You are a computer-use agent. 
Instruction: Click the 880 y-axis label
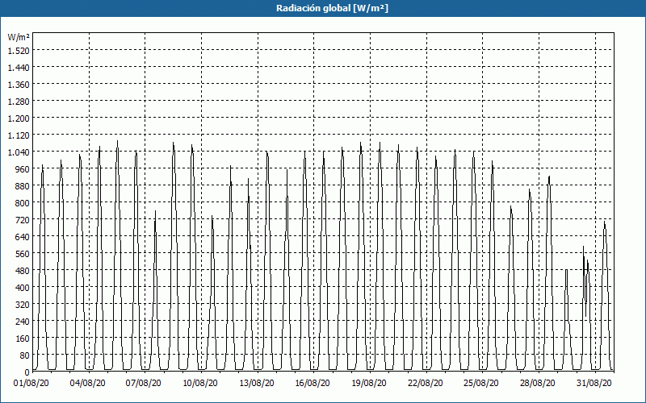pos(23,186)
